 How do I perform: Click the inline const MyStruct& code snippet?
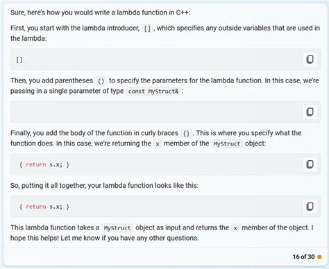(x=153, y=92)
